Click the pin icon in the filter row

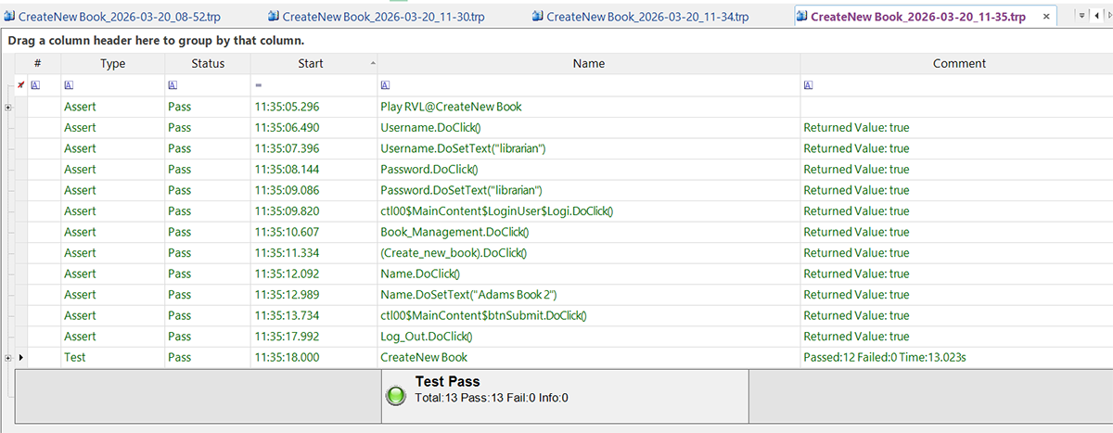point(21,85)
